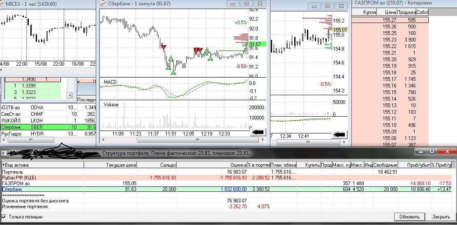
Task: Click the 155.10 quote row with 496
Action: 390,125
